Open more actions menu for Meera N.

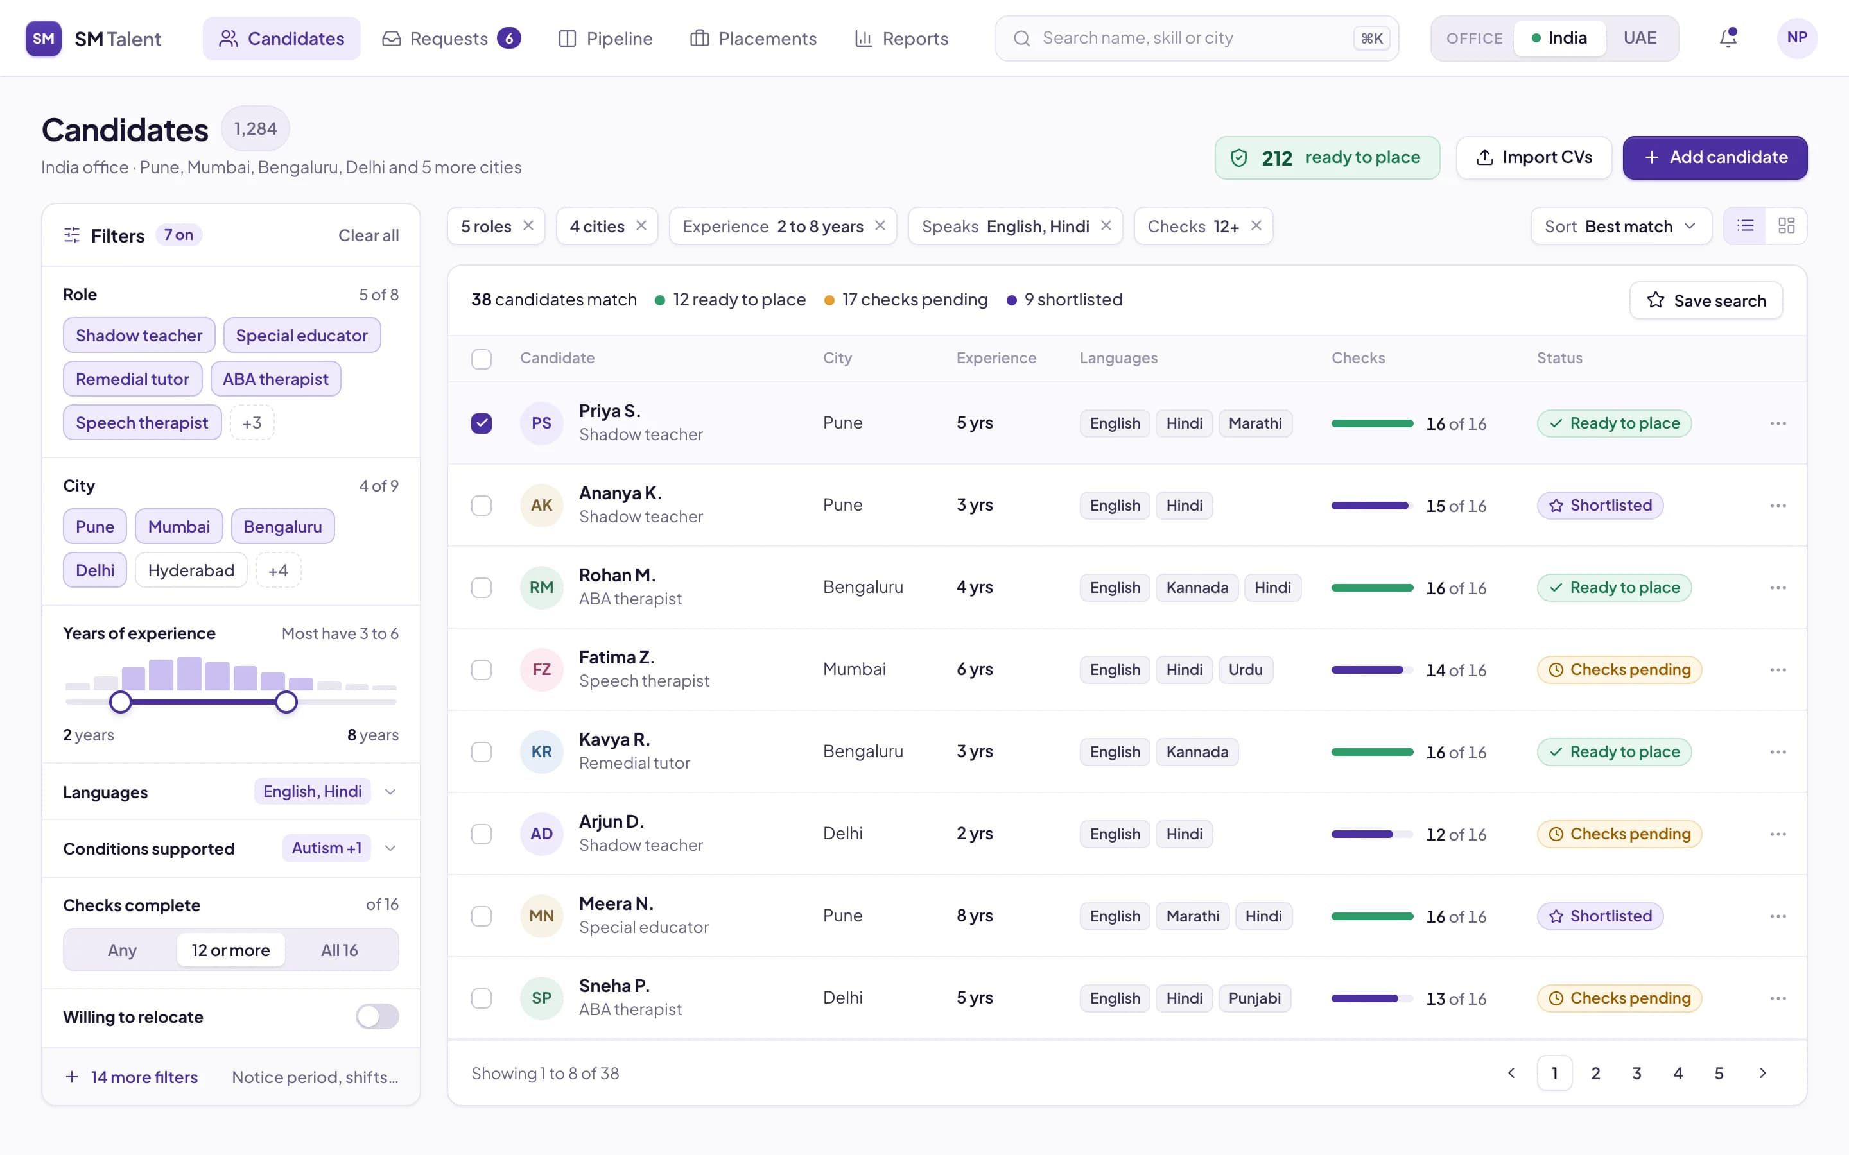[1778, 916]
